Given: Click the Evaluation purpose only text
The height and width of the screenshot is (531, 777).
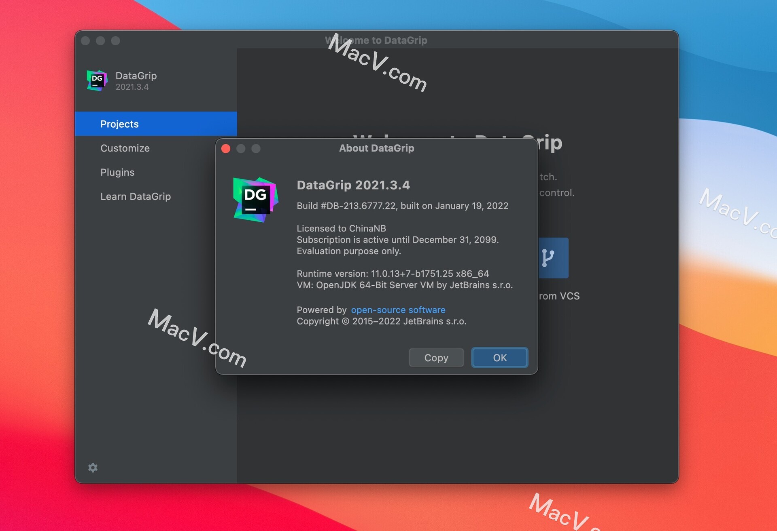Looking at the screenshot, I should pos(348,251).
